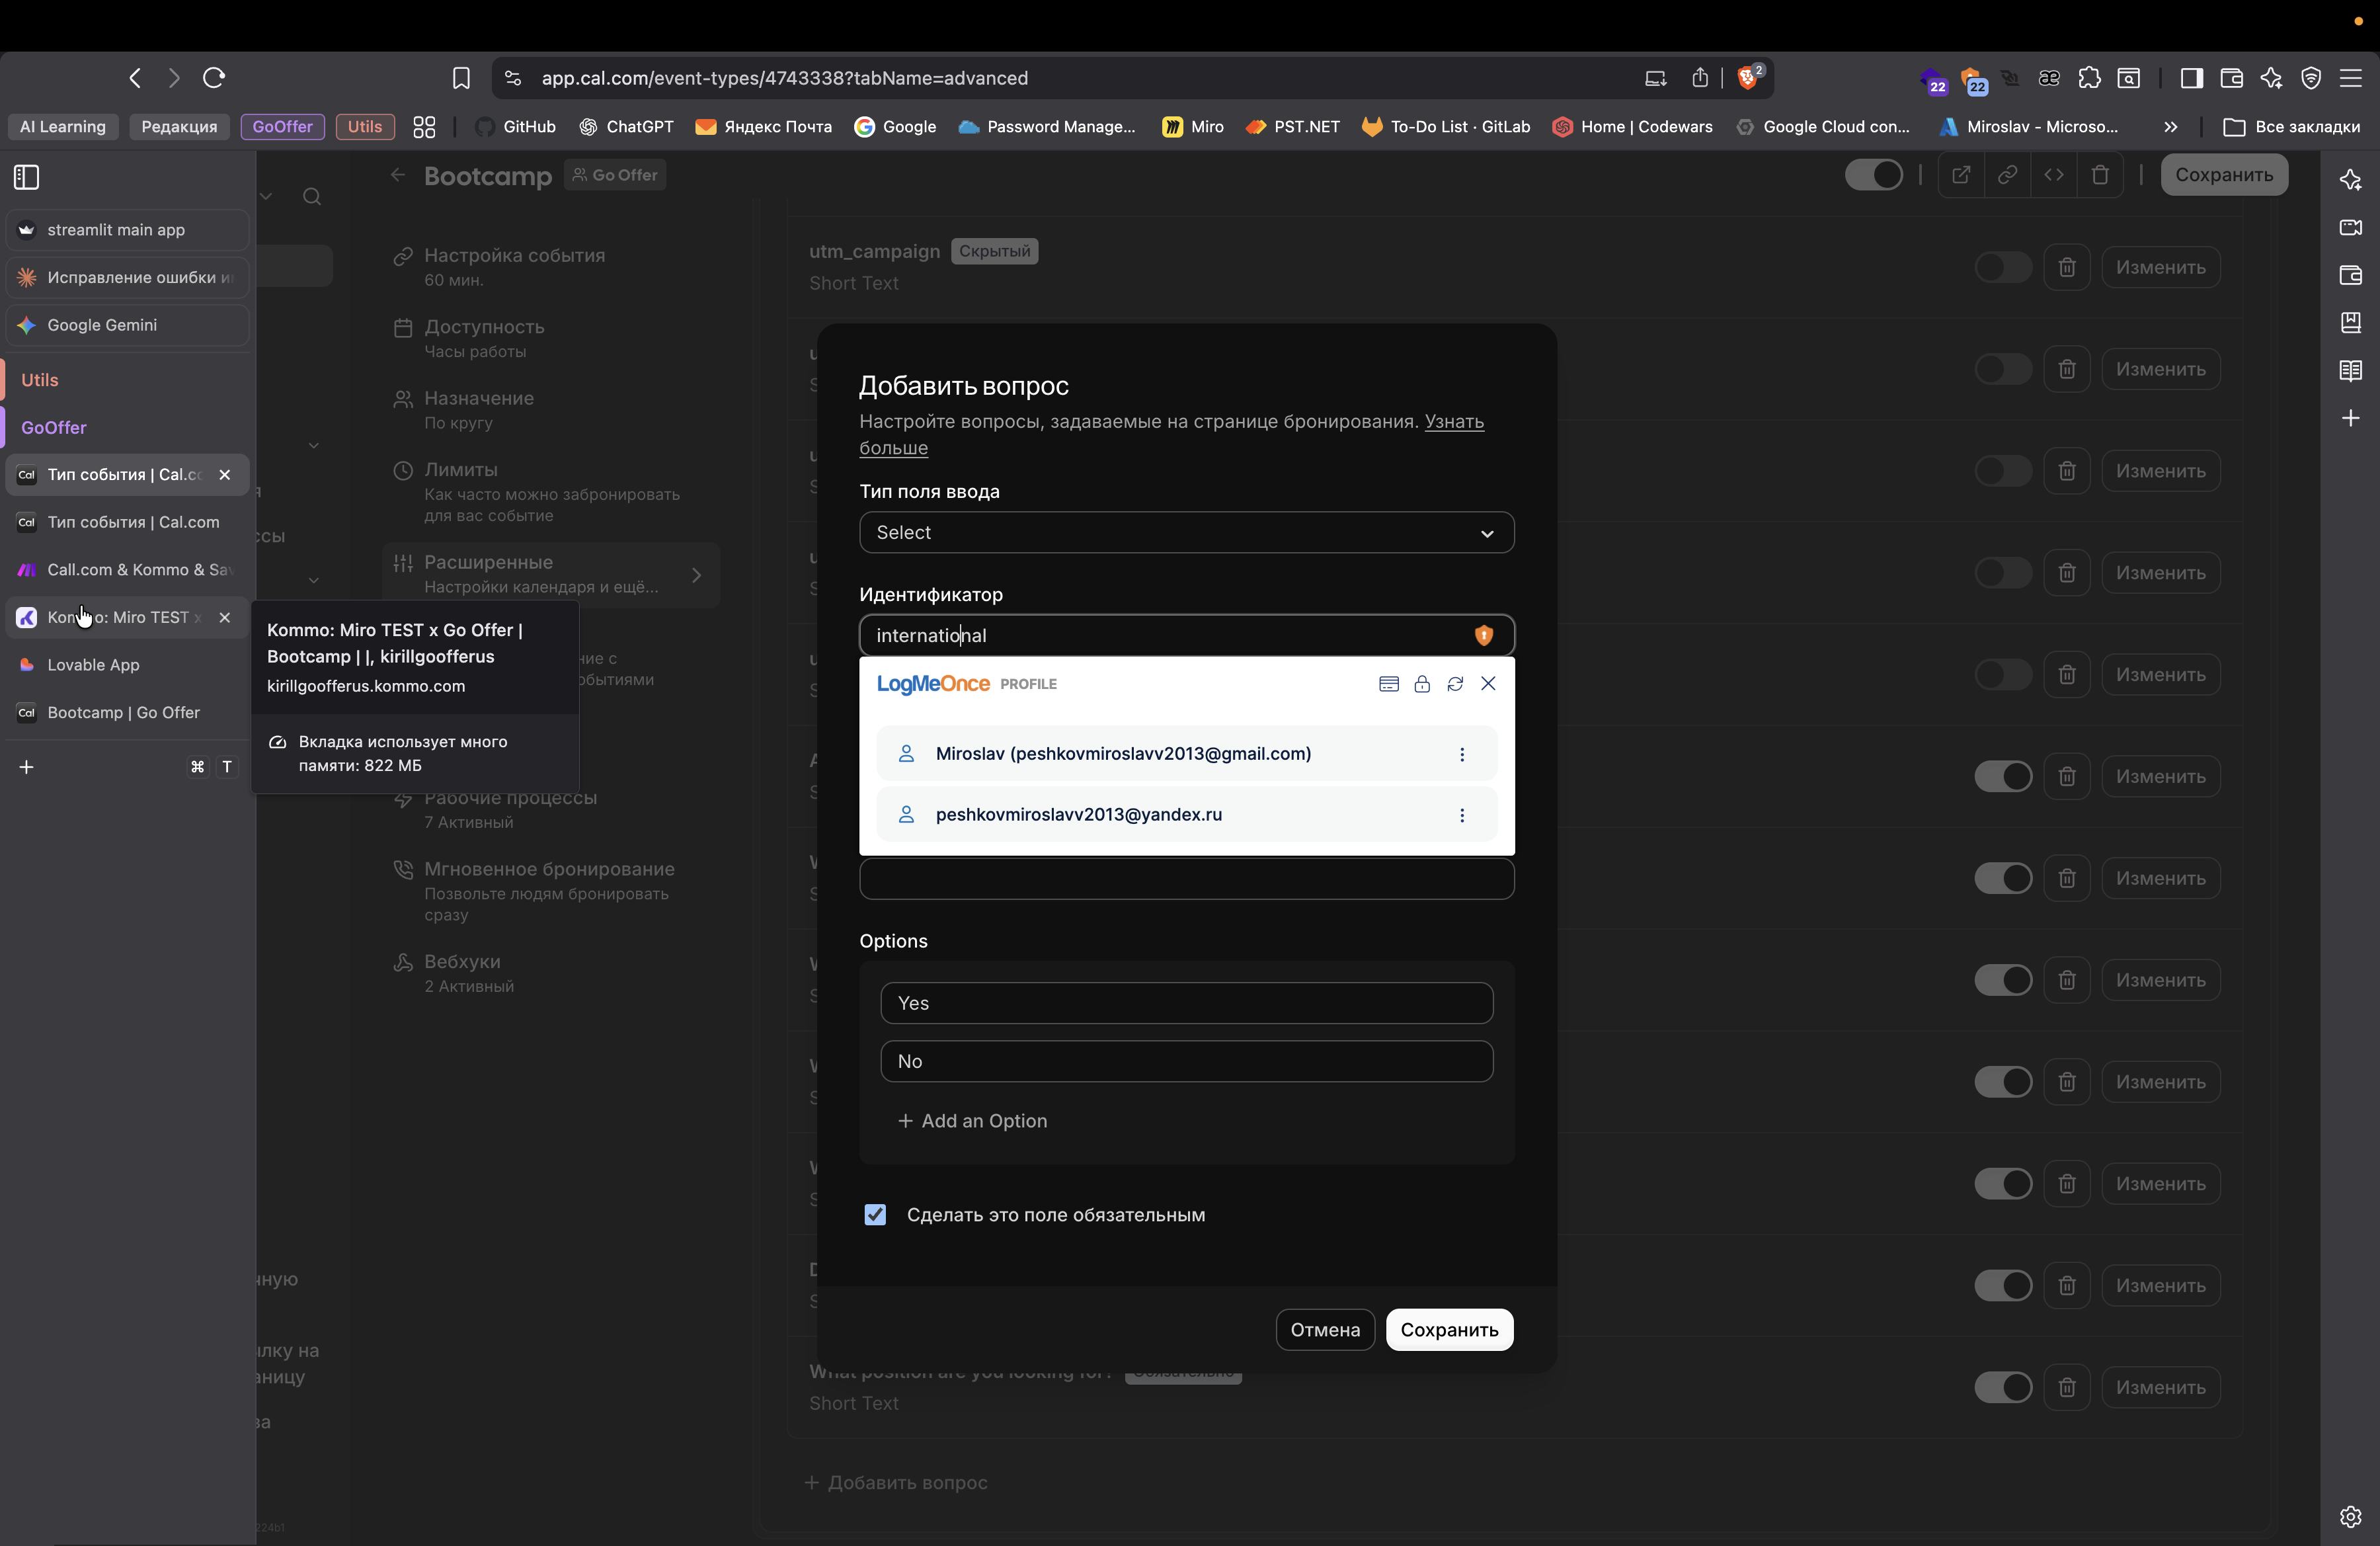Uncheck 'Сделать это поле обязательным' checkbox
The height and width of the screenshot is (1546, 2380).
point(875,1214)
